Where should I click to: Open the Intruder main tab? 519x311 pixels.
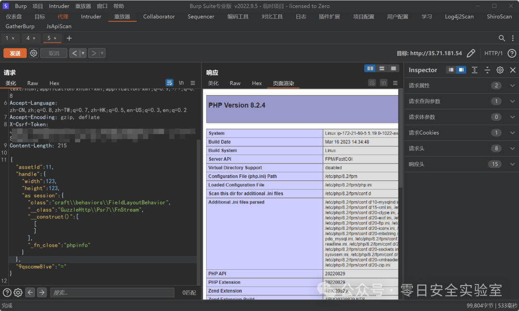(x=91, y=16)
